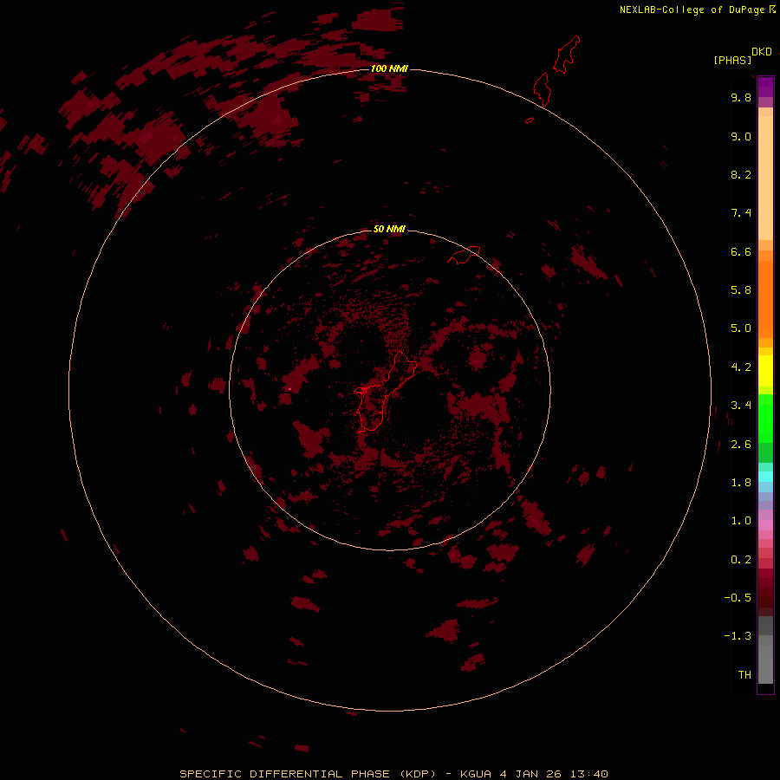Click the NEXLAB-College of DuPage label
This screenshot has width=780, height=780.
point(697,10)
